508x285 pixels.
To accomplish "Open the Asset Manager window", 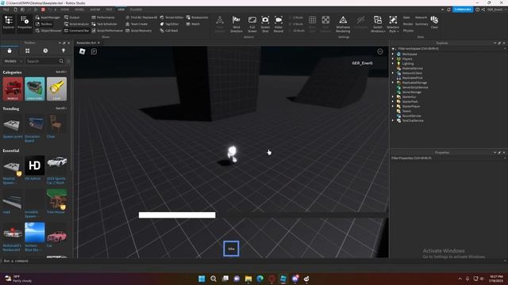I will click(48, 17).
